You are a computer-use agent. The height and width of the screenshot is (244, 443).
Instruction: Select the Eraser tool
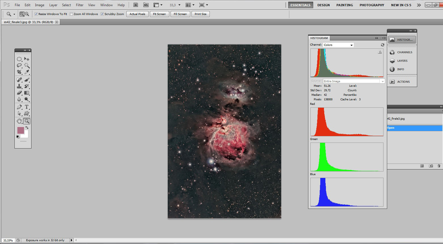pos(19,93)
